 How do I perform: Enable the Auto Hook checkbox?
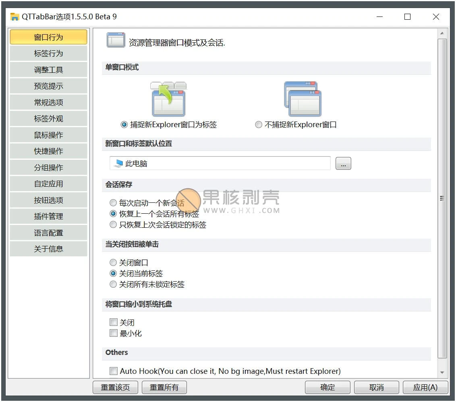click(113, 371)
